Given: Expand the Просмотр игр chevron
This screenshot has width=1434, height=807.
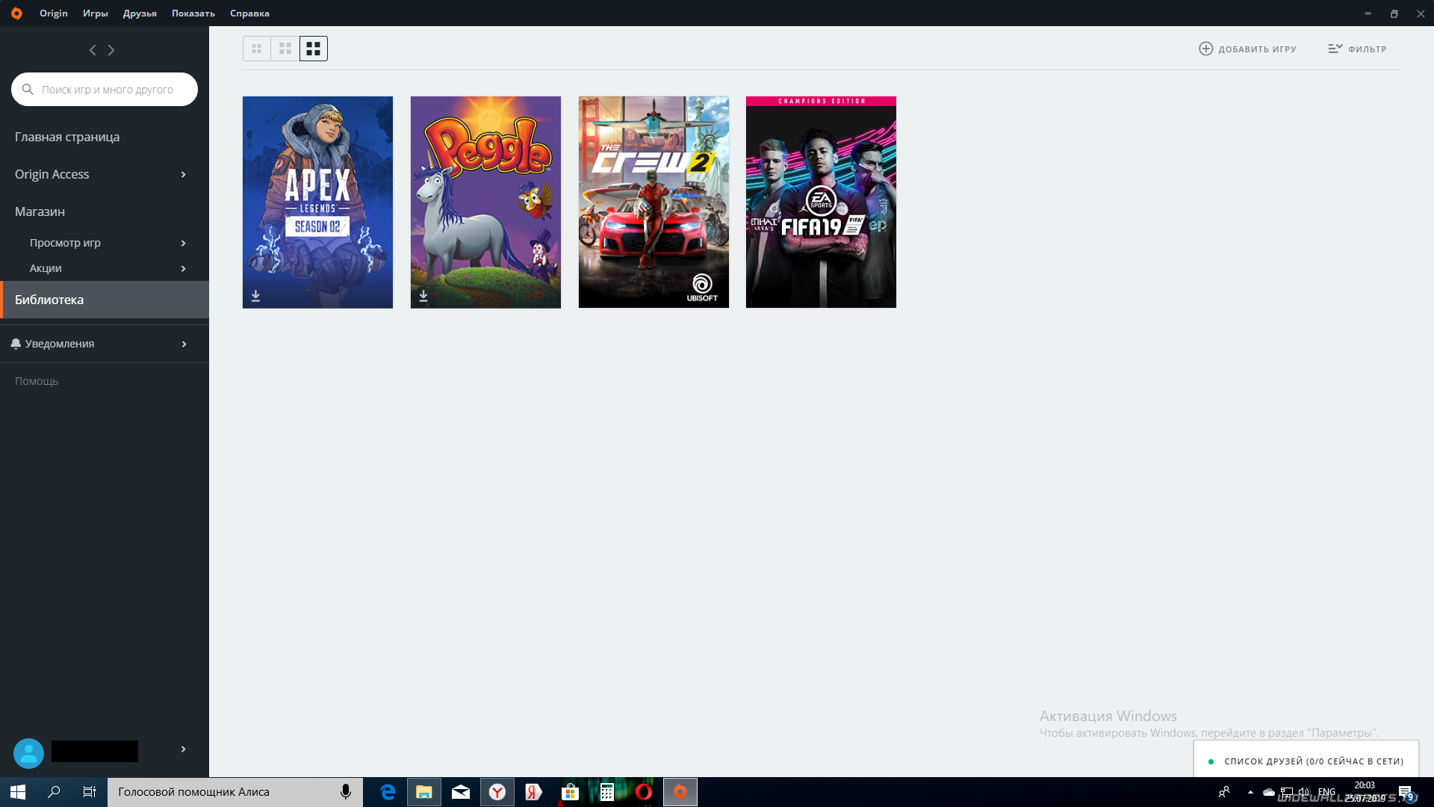Looking at the screenshot, I should pyautogui.click(x=184, y=244).
